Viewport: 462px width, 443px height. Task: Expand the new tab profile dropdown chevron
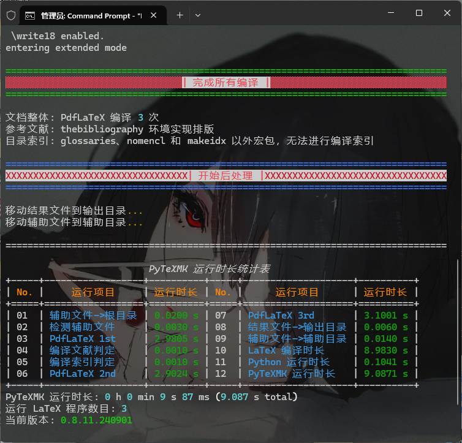coord(198,15)
